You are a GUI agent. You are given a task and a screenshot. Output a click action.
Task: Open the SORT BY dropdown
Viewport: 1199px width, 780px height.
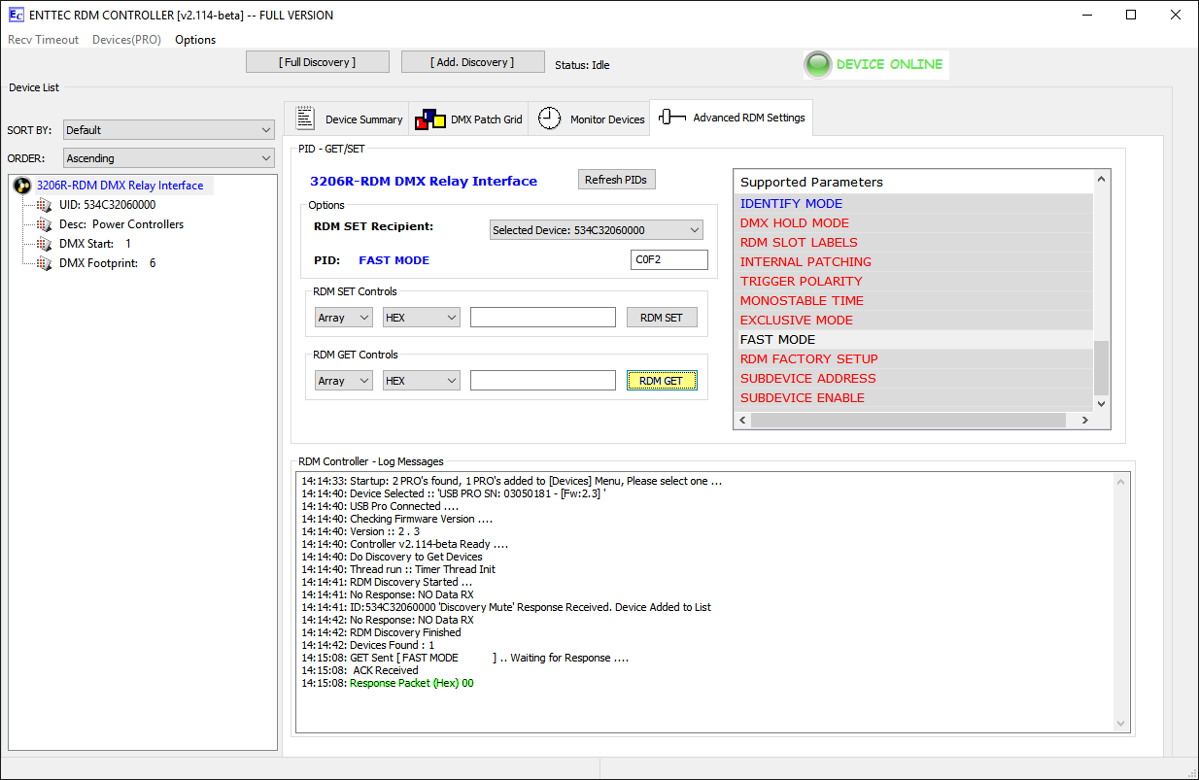tap(169, 130)
